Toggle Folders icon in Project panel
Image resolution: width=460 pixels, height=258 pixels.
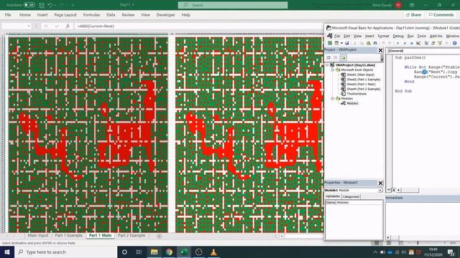click(x=344, y=57)
